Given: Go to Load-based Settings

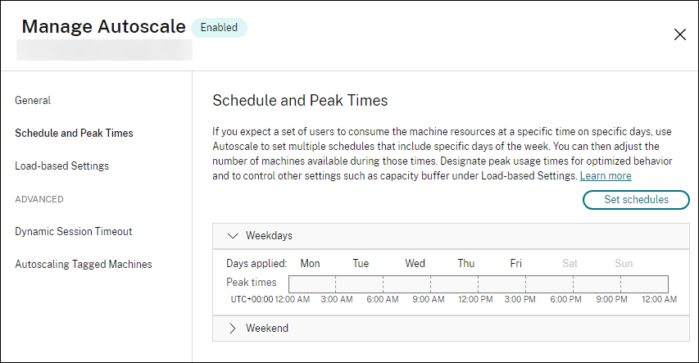Looking at the screenshot, I should [61, 166].
